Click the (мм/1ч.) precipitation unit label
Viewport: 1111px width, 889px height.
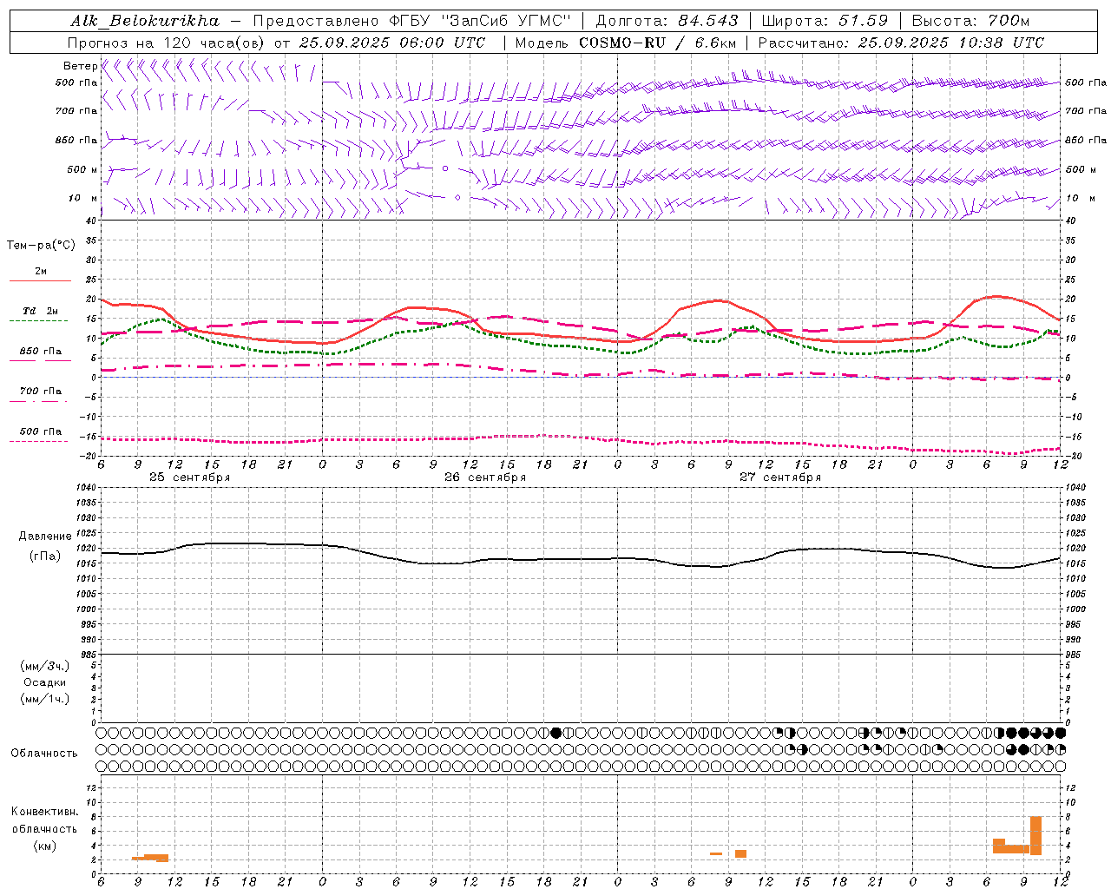coord(45,699)
